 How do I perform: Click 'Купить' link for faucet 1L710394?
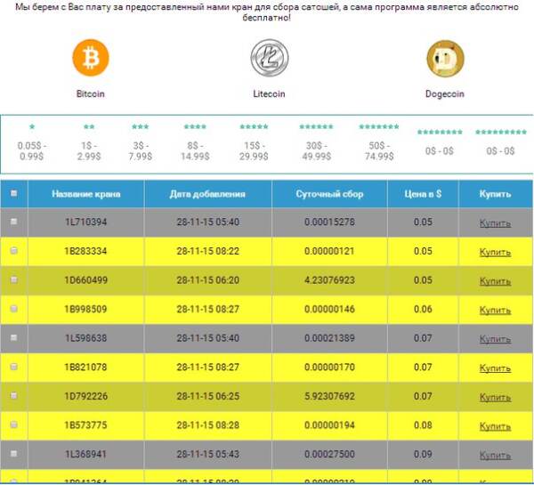click(495, 222)
